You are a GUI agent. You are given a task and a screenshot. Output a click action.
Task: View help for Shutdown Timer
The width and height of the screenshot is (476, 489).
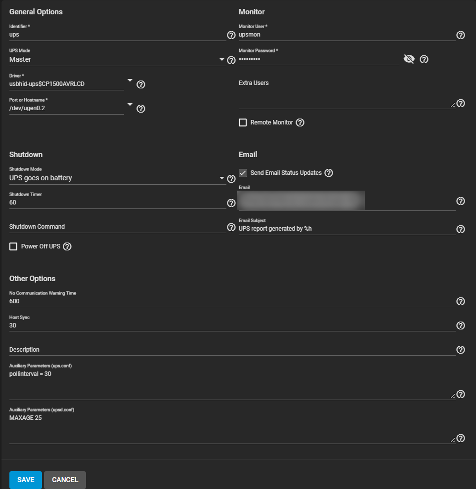click(231, 203)
